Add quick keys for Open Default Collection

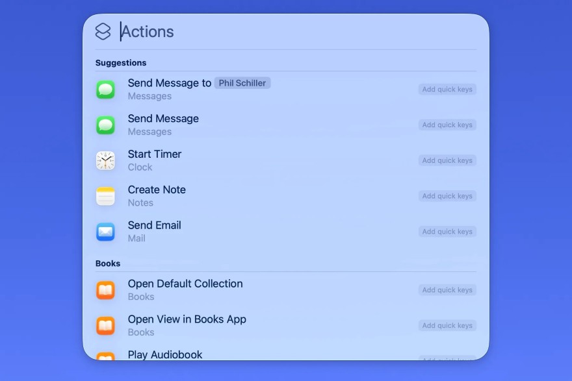447,289
